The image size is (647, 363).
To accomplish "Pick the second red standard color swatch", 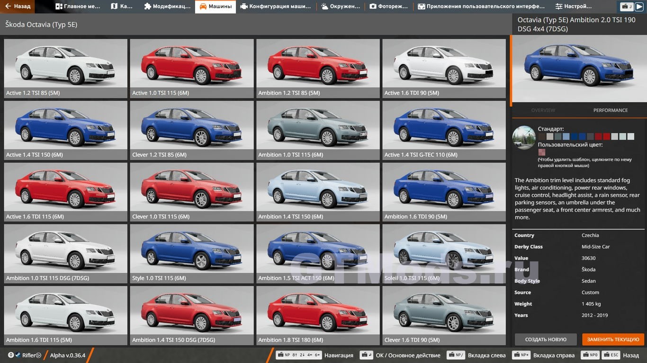I will pos(606,137).
